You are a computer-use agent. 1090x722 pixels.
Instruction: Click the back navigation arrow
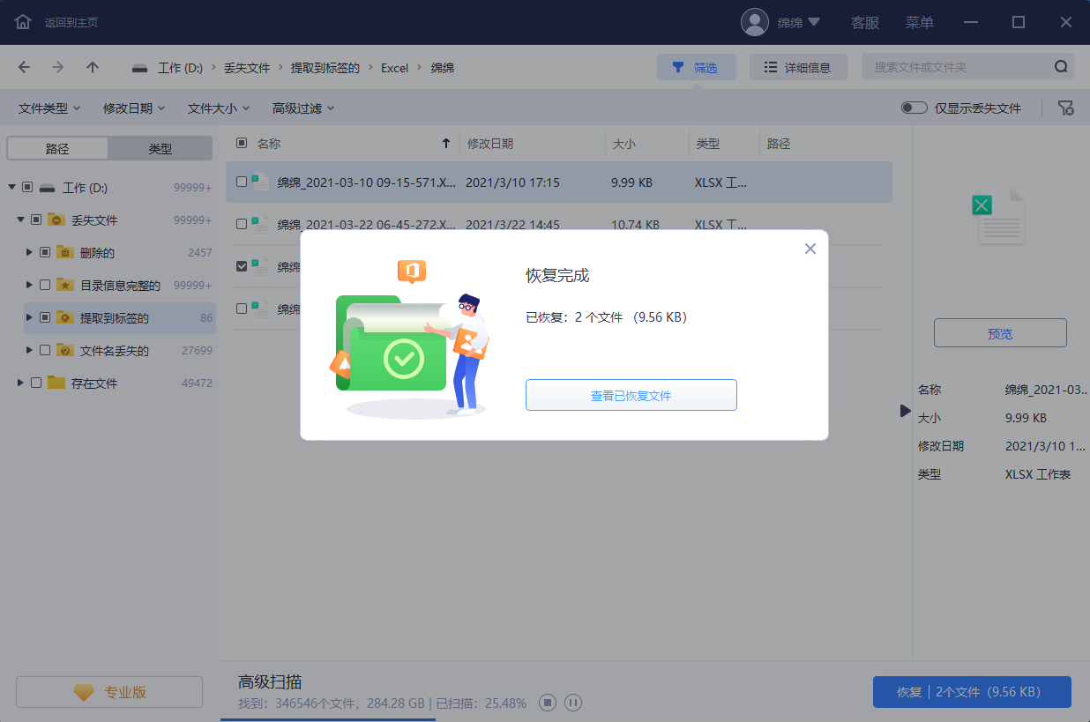[24, 67]
